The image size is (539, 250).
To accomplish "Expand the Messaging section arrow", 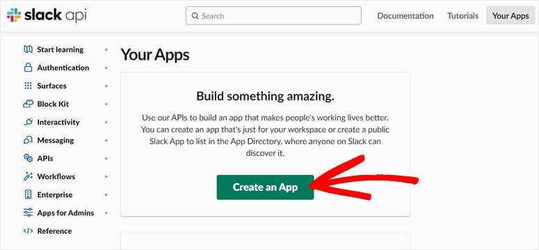I will coord(106,140).
